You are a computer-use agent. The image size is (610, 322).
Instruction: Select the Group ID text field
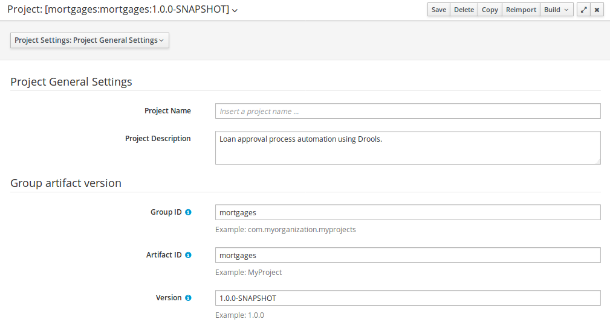coord(407,212)
